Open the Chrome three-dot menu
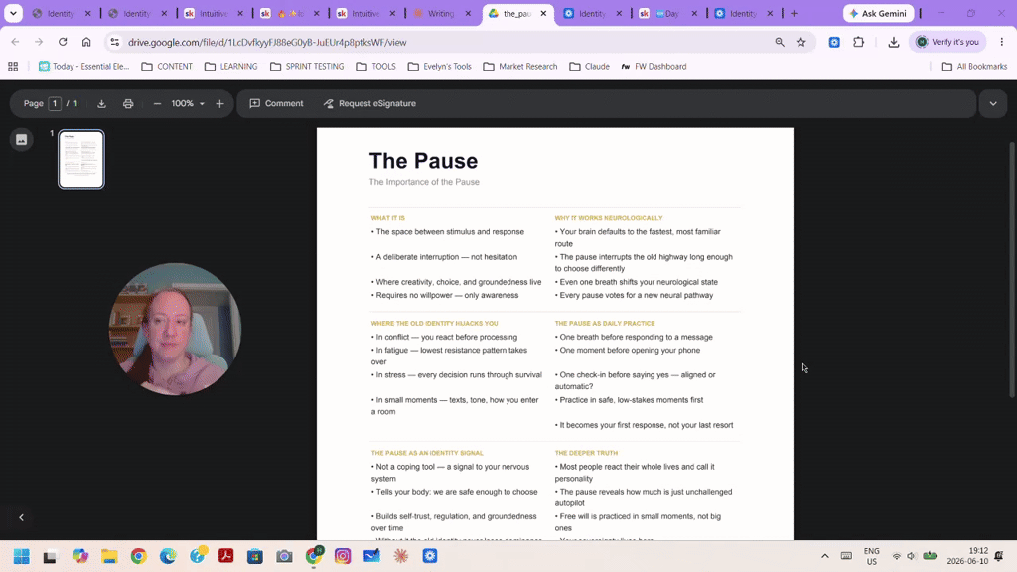 1001,42
